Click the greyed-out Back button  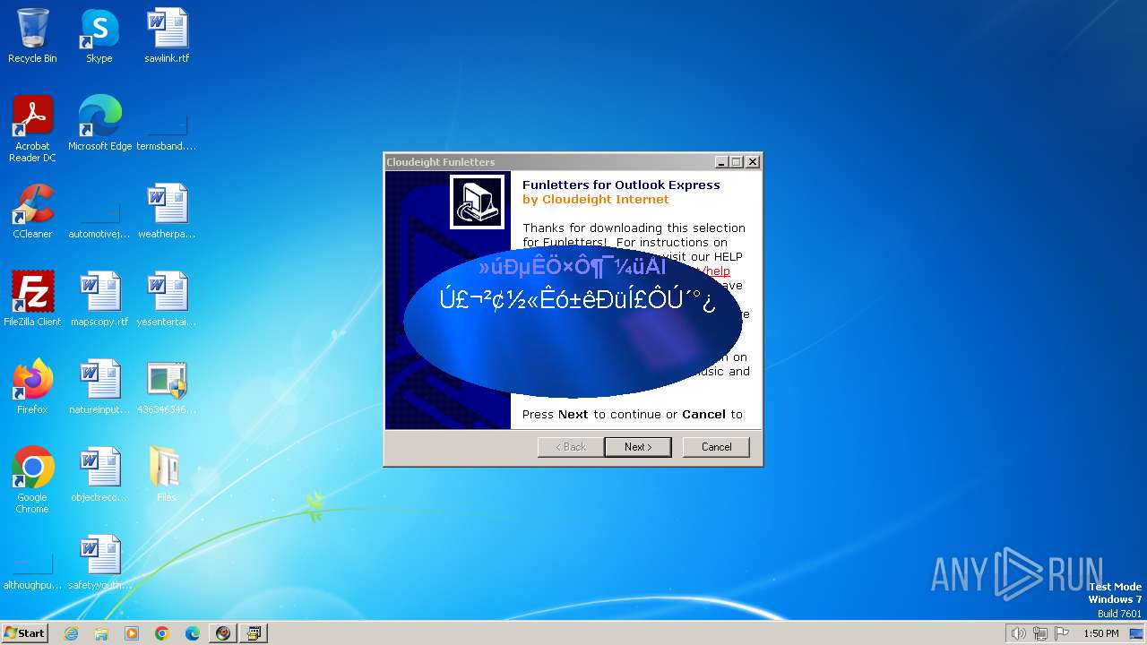pyautogui.click(x=571, y=447)
